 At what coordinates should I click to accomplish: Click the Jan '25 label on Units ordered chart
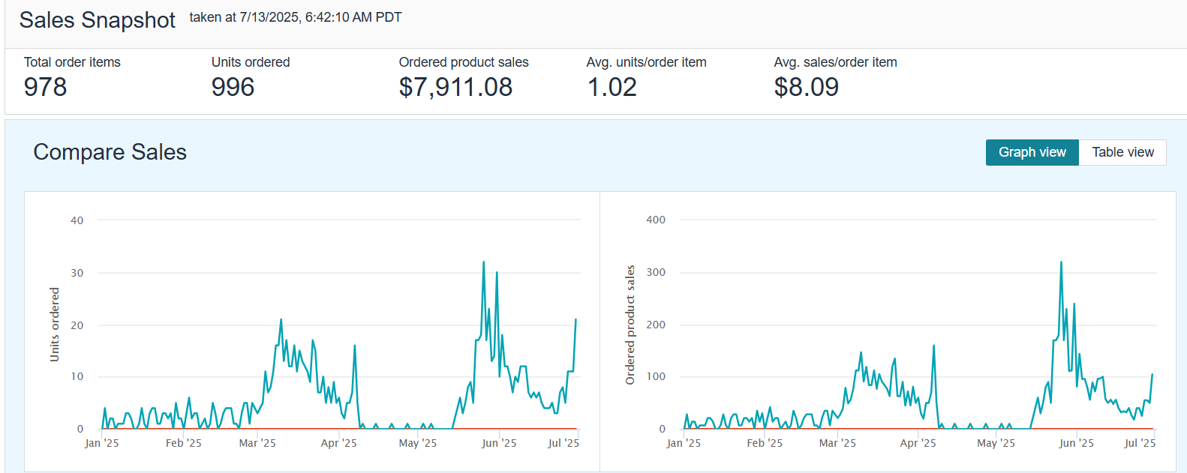pos(102,443)
